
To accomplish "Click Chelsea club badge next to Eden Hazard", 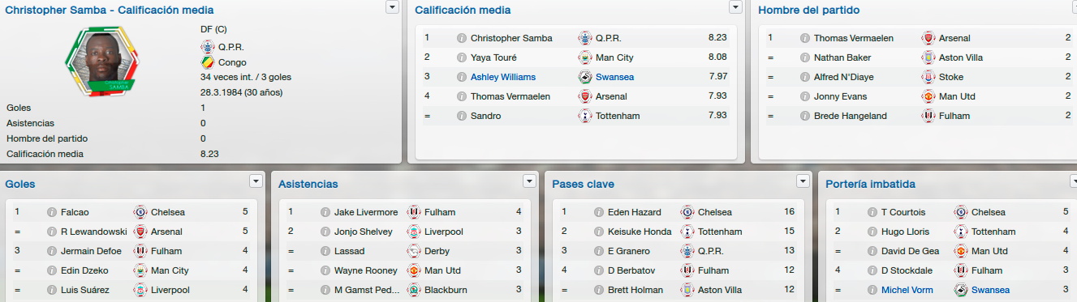I will coord(687,212).
